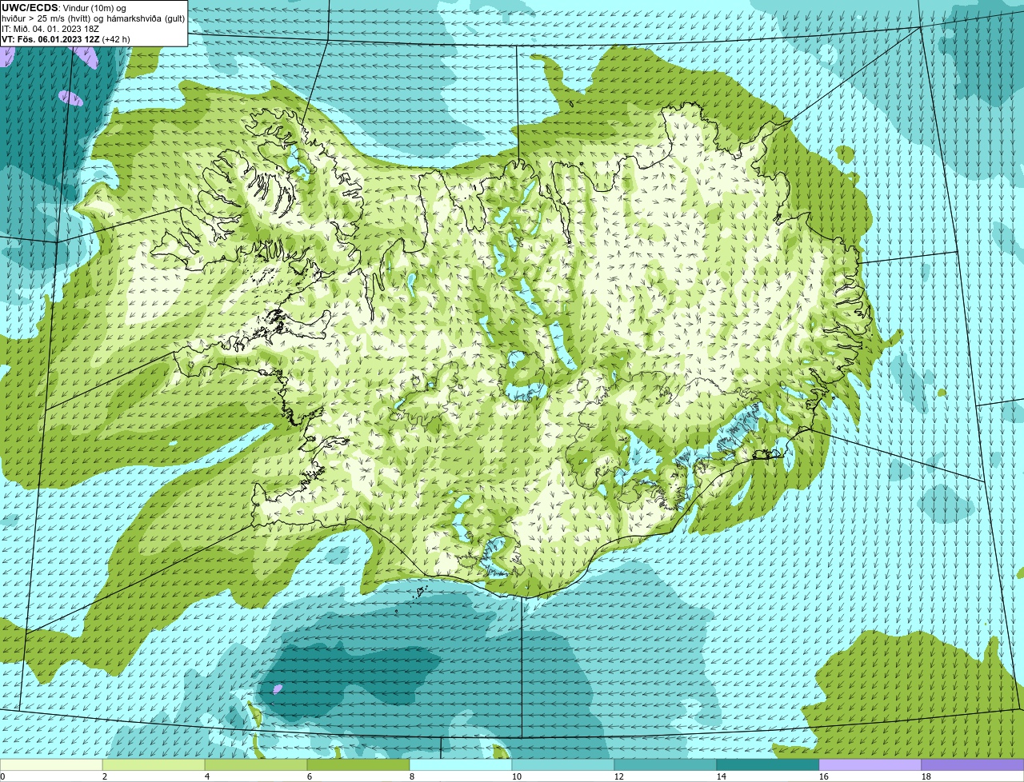Click the legend scale label '0'
This screenshot has height=782, width=1024.
coord(3,776)
